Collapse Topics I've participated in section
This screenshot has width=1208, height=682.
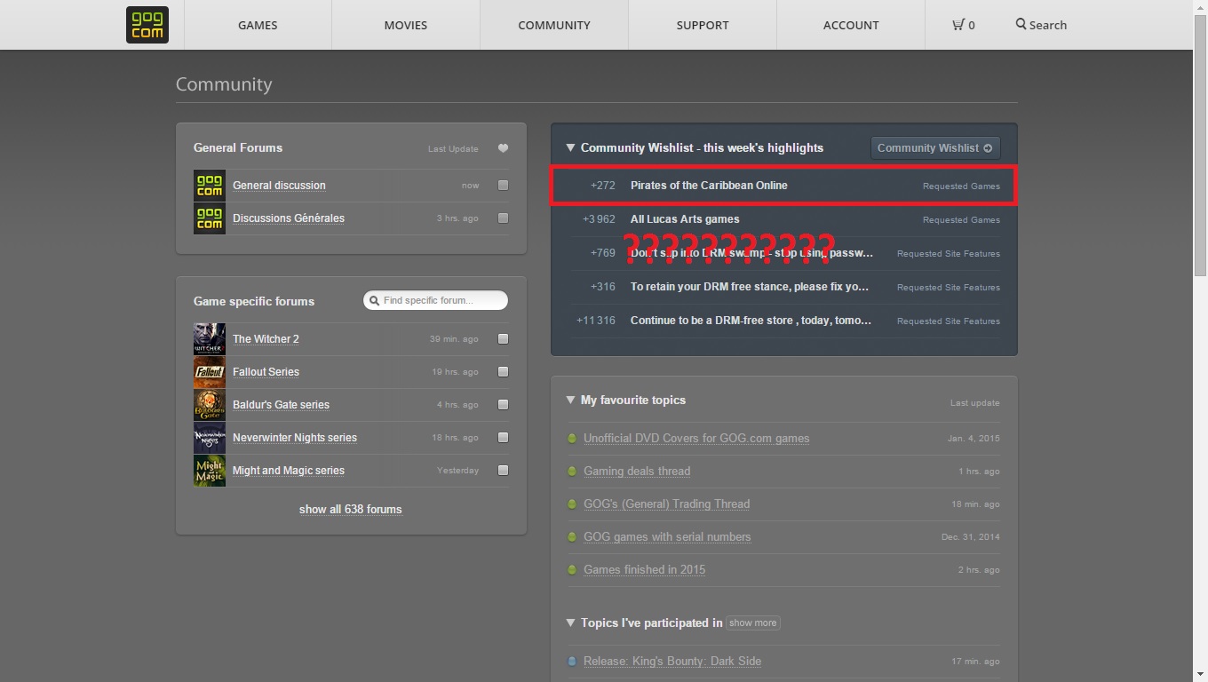[x=571, y=623]
